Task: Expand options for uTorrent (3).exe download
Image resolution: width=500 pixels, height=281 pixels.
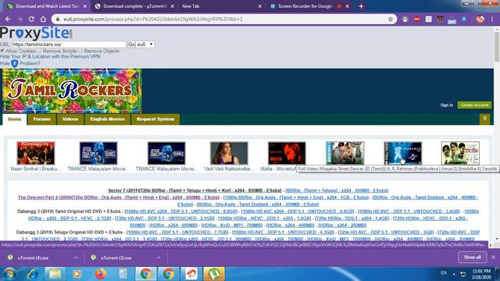Action: pyautogui.click(x=159, y=258)
